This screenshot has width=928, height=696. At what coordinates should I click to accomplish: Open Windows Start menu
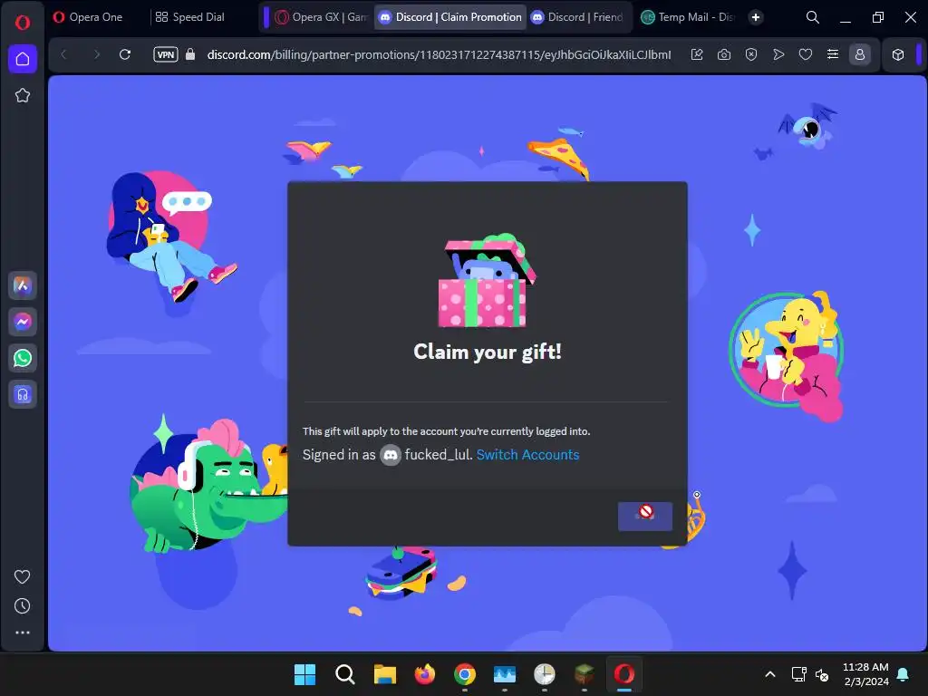304,674
